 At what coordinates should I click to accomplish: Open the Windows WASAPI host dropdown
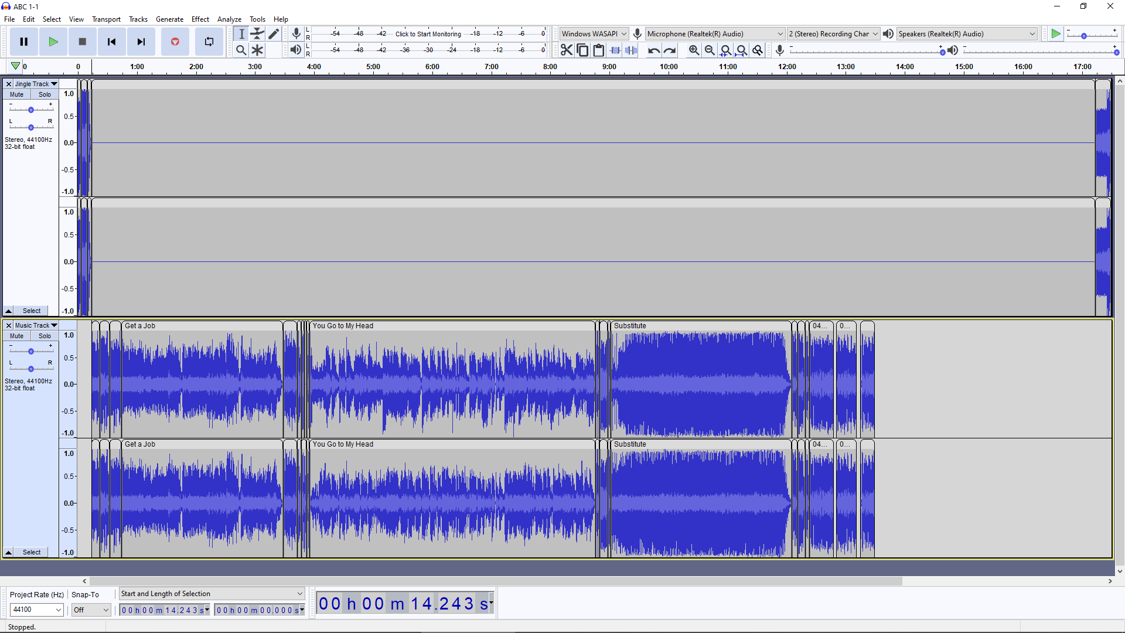click(594, 34)
